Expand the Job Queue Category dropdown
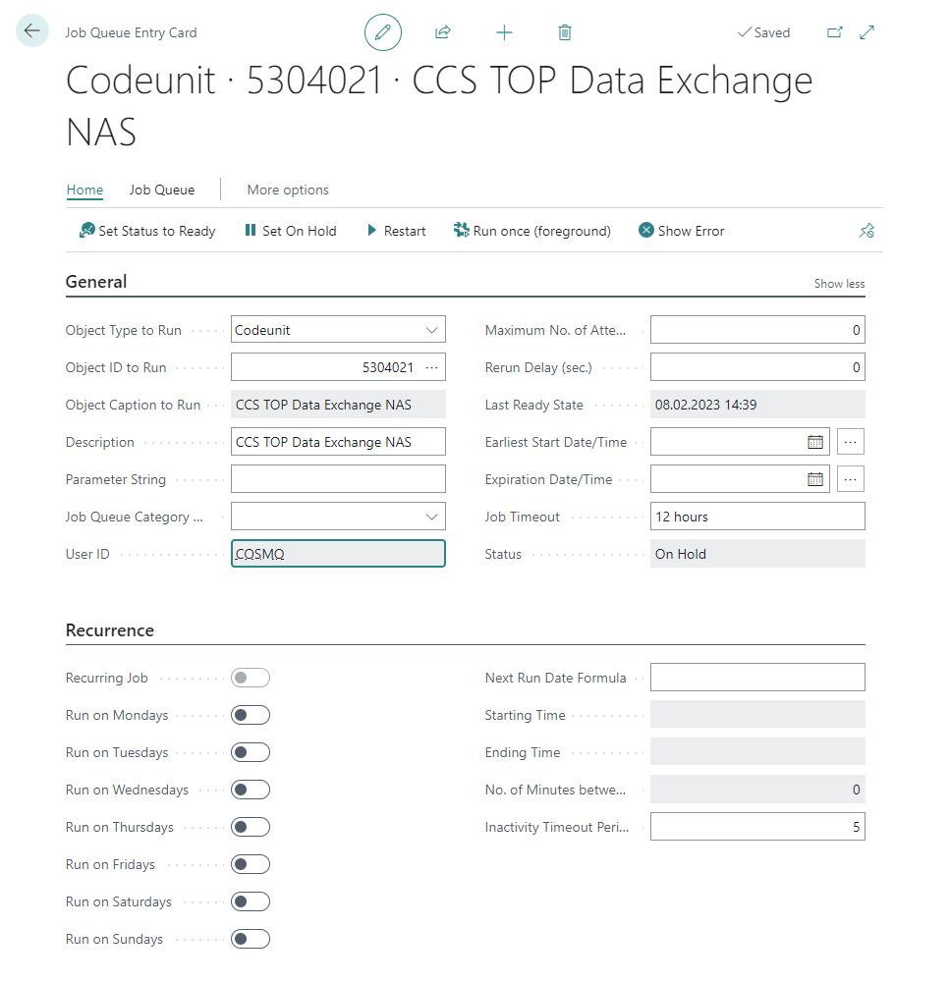 432,517
